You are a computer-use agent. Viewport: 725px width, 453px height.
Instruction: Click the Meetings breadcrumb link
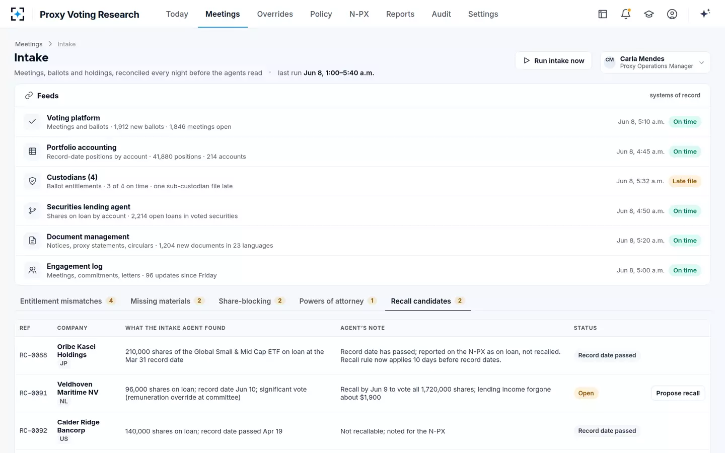[29, 44]
